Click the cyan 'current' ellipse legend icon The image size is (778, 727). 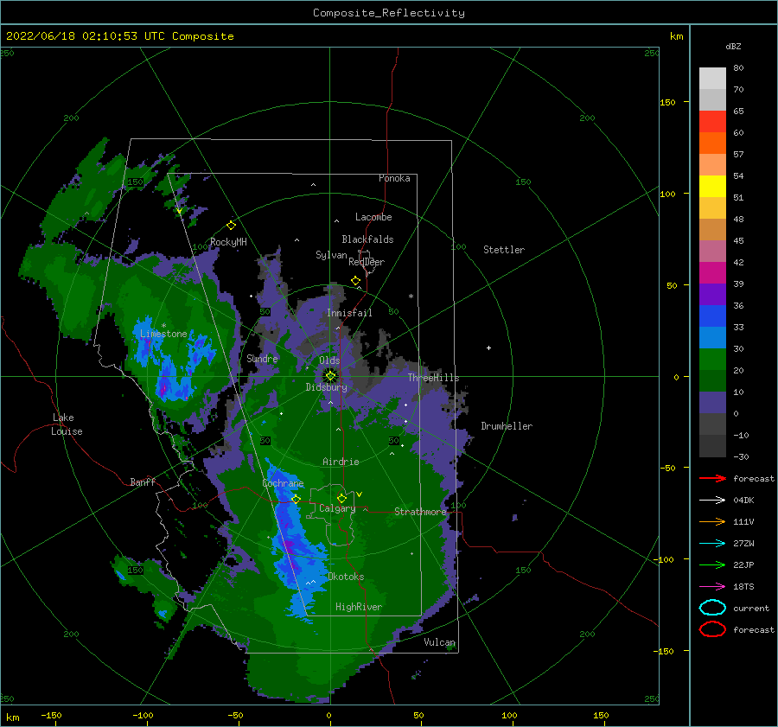(712, 608)
